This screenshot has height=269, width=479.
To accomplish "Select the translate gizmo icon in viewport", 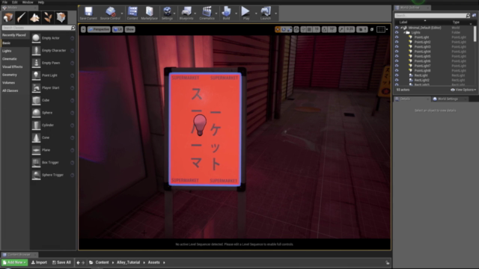I will coord(278,29).
